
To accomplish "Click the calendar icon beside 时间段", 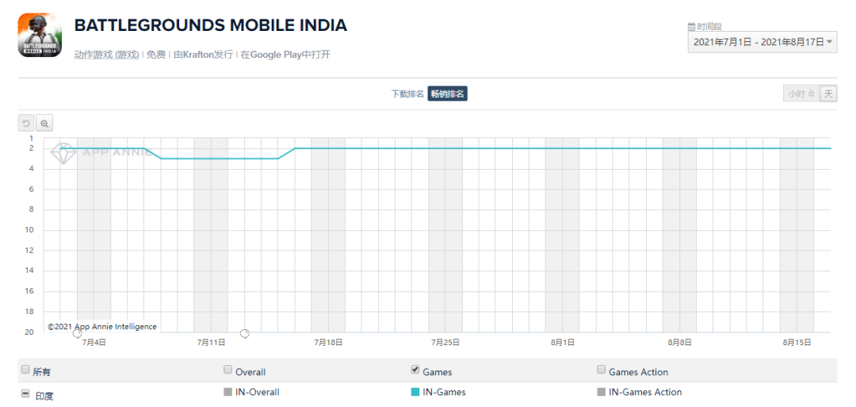I will pos(691,27).
